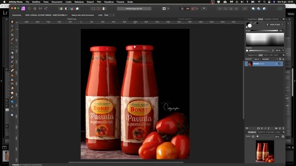Screen dimensions: 296x166
Task: Open the Unità Pixel dropdown
Action: click(109, 15)
